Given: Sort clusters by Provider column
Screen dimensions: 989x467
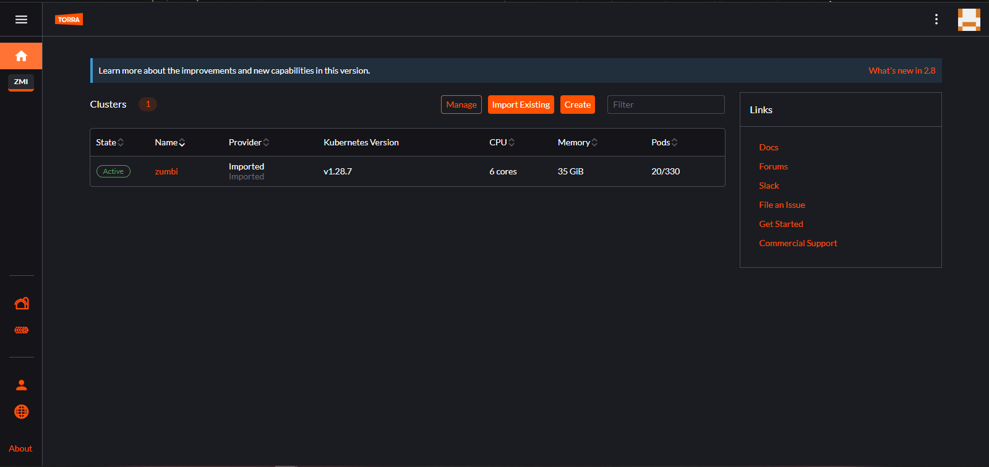Looking at the screenshot, I should pyautogui.click(x=249, y=142).
